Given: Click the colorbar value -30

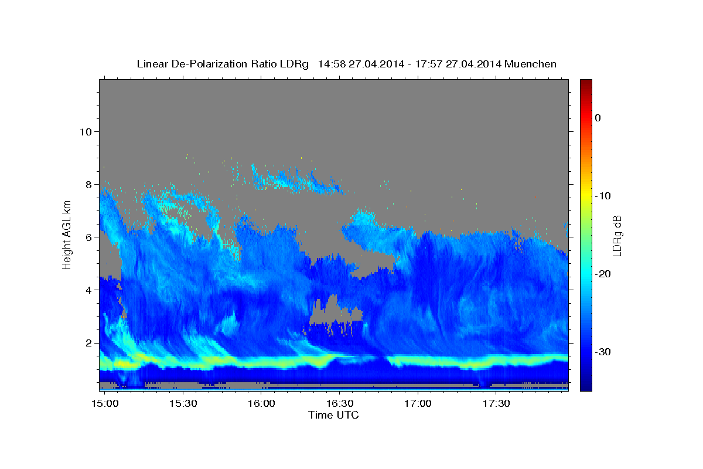Looking at the screenshot, I should [x=603, y=352].
